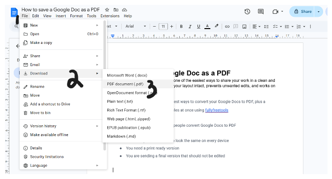
Task: Expand the Language submenu
Action: tap(61, 165)
